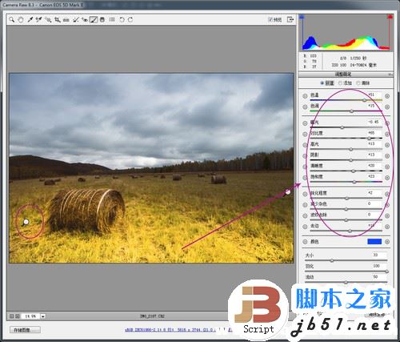Increase 对比度 with its plus icon

(x=387, y=135)
